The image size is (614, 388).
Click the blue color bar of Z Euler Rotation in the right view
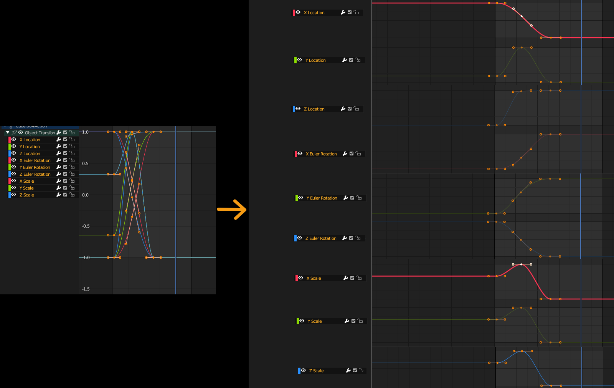coord(295,238)
